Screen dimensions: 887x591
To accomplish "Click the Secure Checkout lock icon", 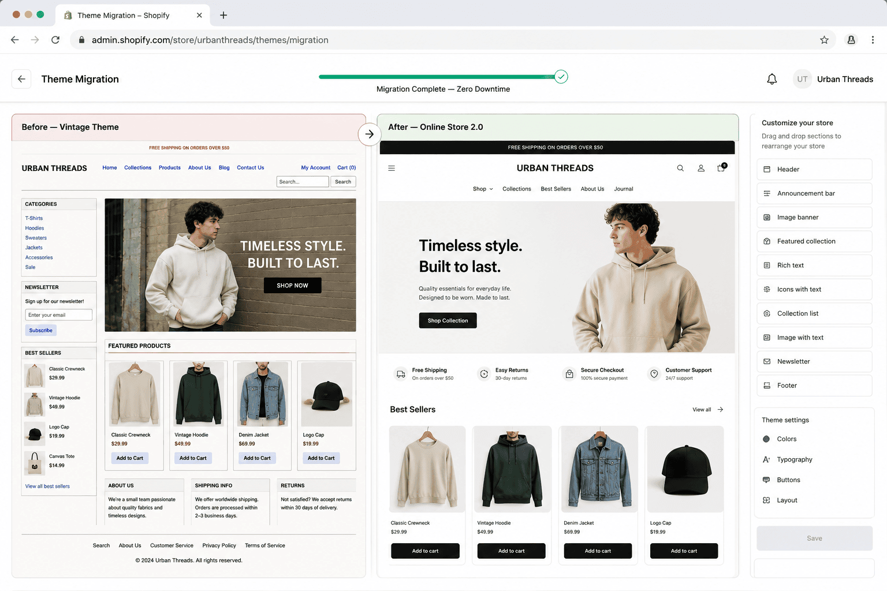I will coord(569,374).
